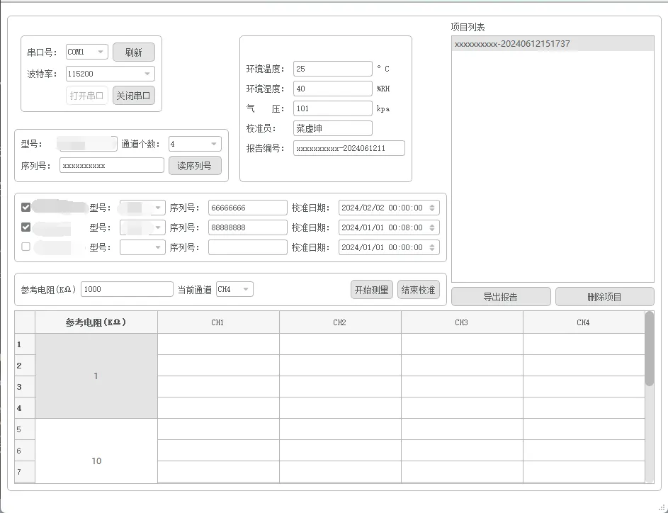Screen dimensions: 668x513
Task: Click the window resize grip at bottom corner
Action: pos(662,507)
